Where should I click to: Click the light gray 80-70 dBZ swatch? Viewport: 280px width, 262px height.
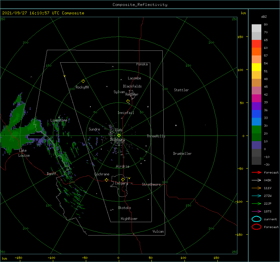[256, 28]
